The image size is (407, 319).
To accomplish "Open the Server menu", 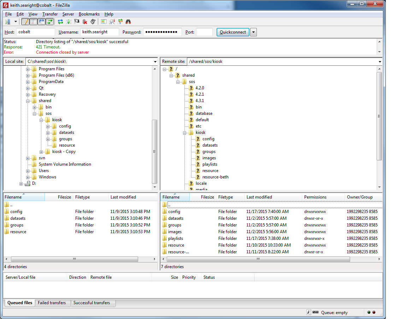I will [x=68, y=14].
